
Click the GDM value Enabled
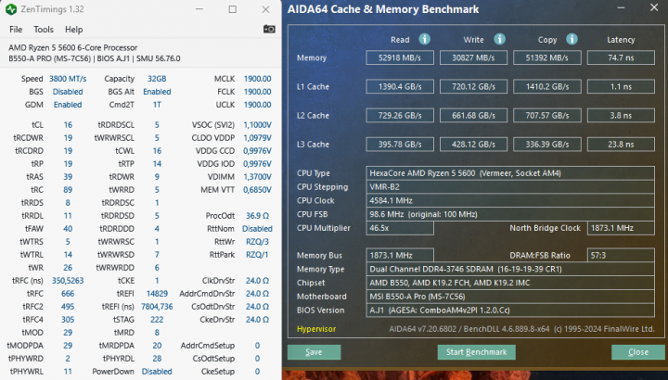click(68, 105)
